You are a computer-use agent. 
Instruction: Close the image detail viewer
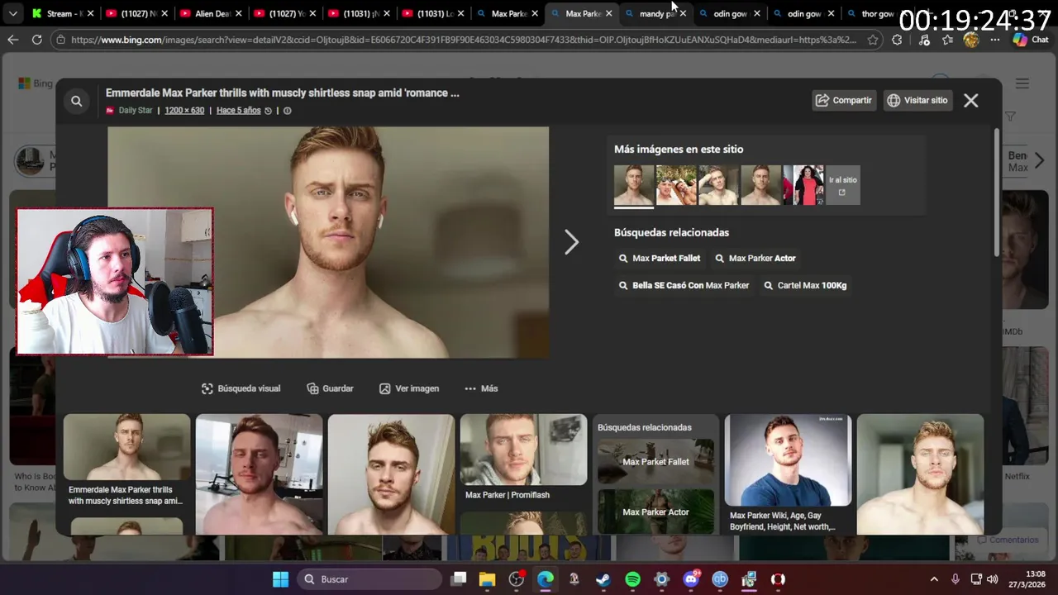[x=971, y=100]
